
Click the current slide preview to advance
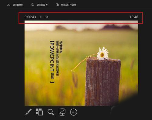[81, 63]
